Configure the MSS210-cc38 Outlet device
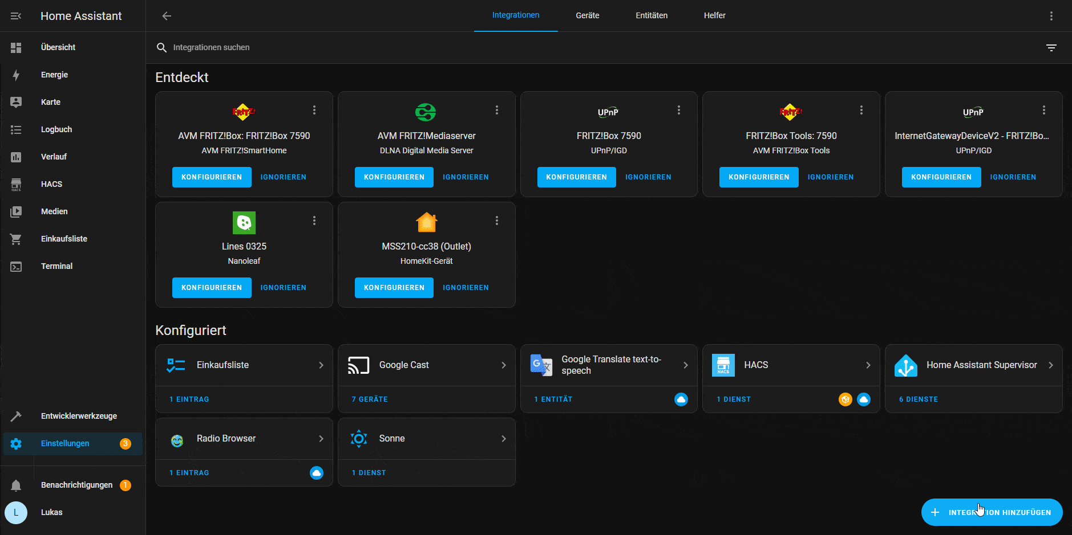 pyautogui.click(x=394, y=288)
